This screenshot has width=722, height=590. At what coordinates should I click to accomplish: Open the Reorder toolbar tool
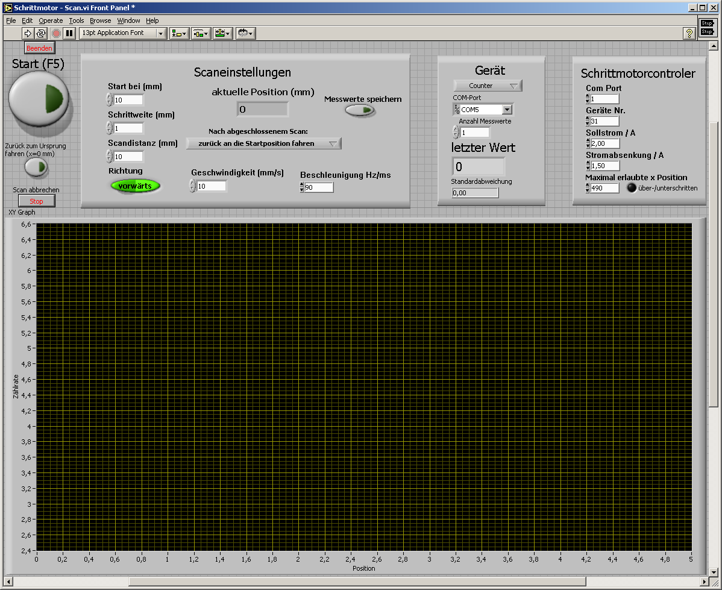coord(245,33)
